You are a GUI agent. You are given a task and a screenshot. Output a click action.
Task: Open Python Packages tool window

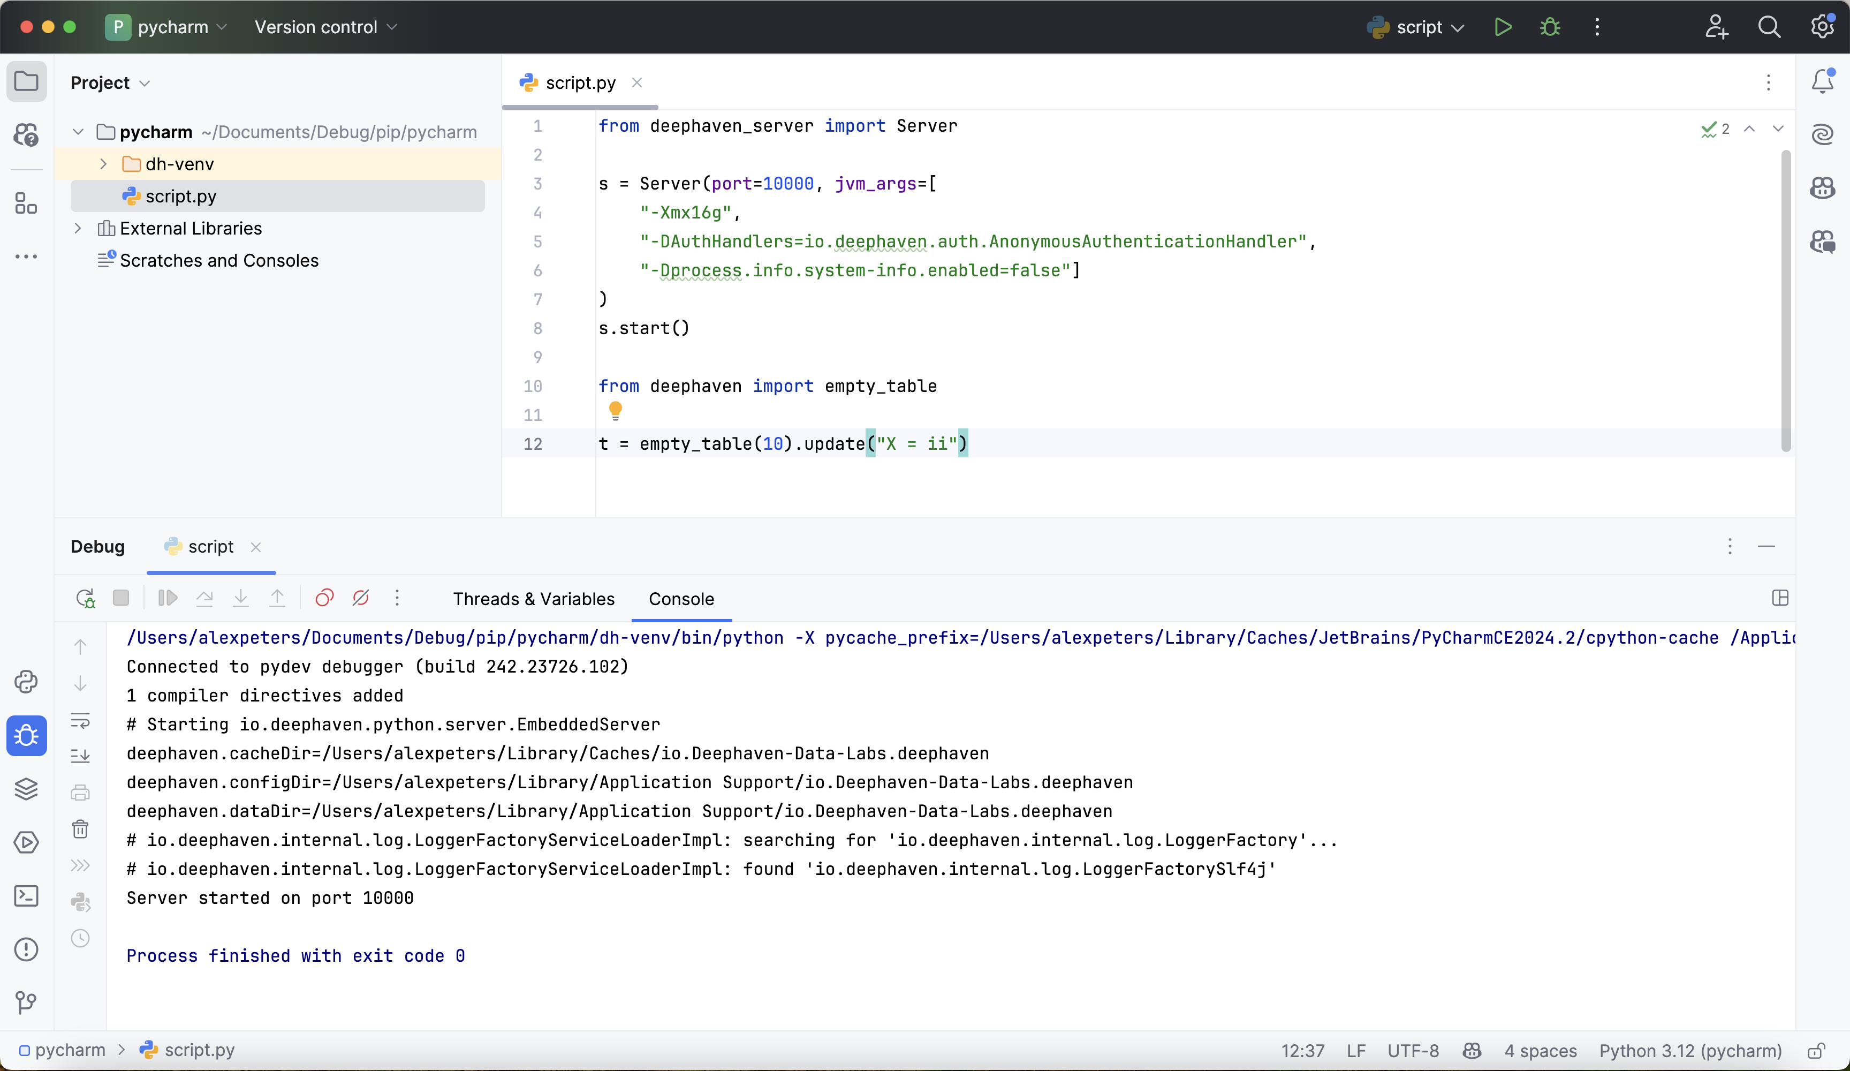(x=26, y=789)
